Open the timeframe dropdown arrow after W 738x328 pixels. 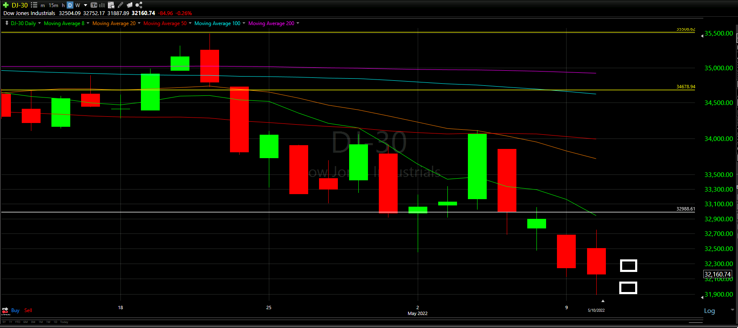[x=86, y=5]
